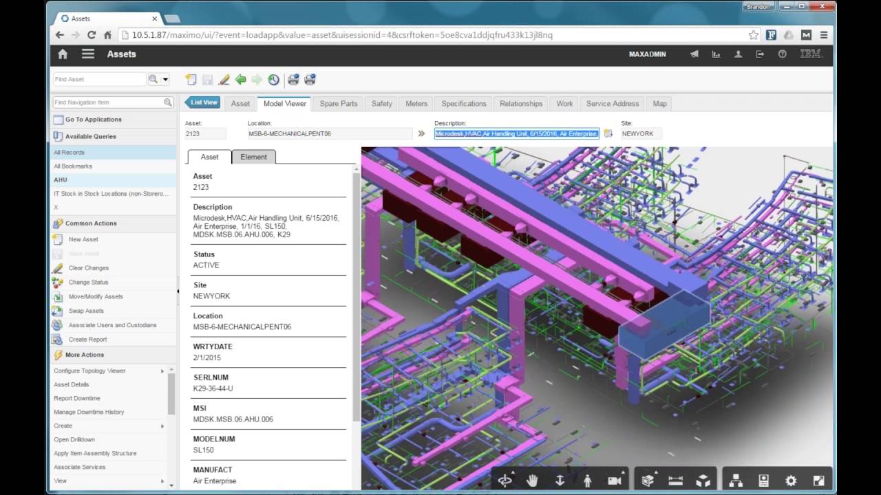
Task: Open Change Status clock toolbar icon
Action: click(273, 80)
